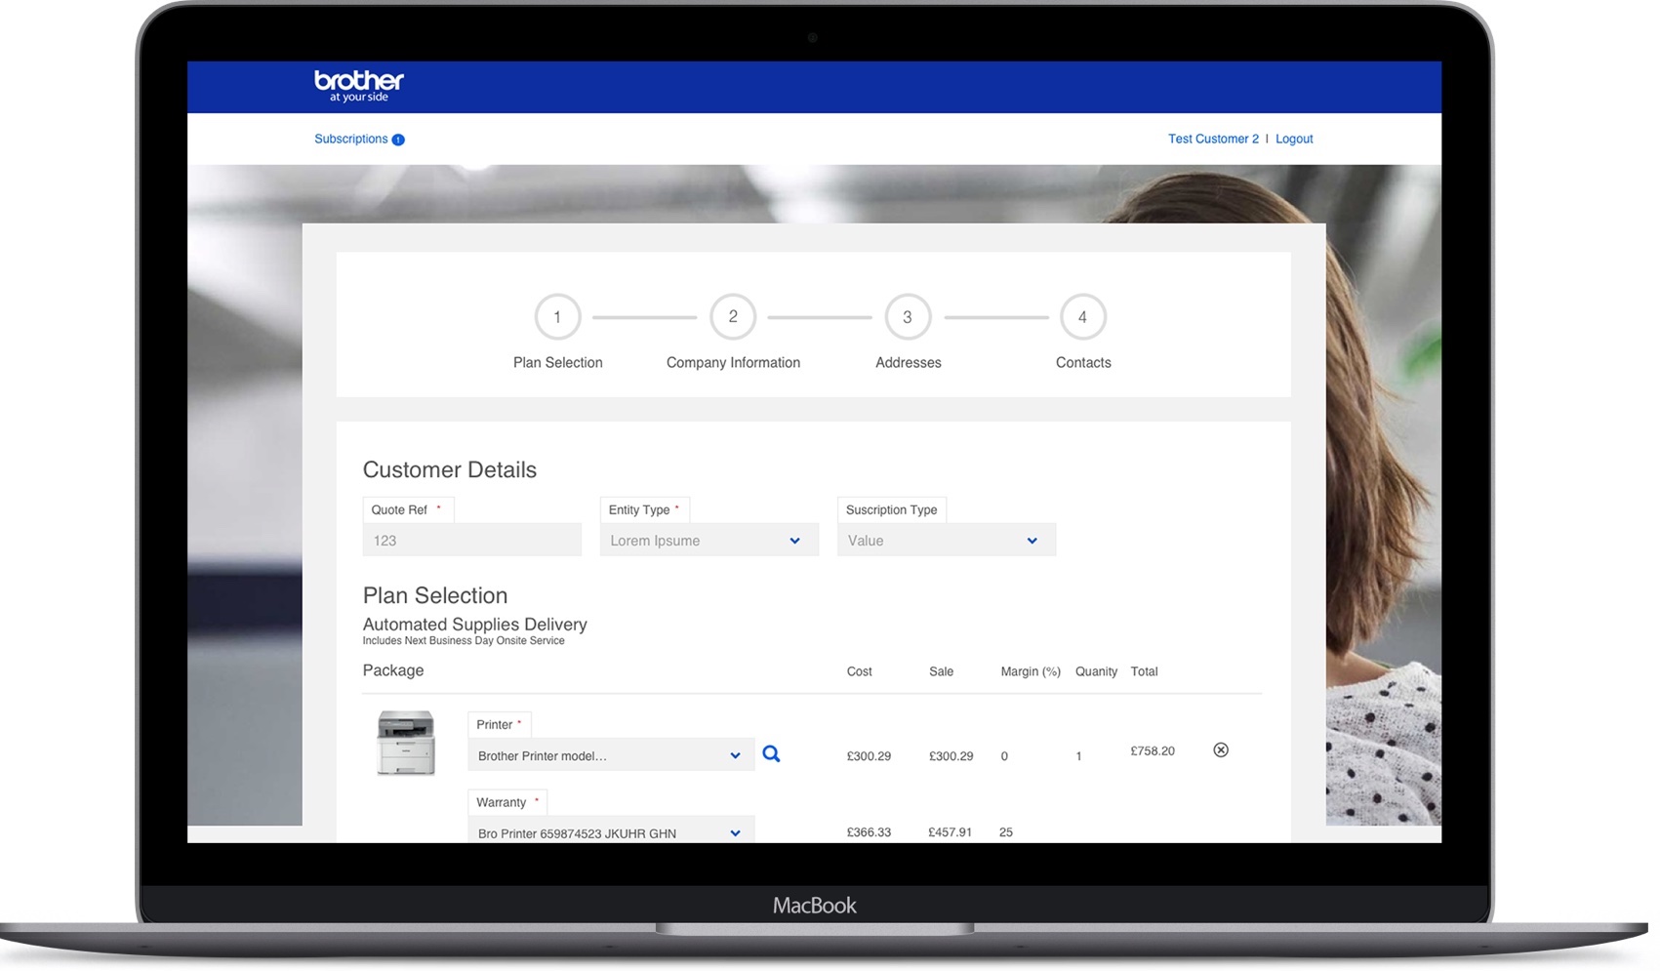Go to step 1 Plan Selection circle
The height and width of the screenshot is (971, 1660).
tap(557, 317)
